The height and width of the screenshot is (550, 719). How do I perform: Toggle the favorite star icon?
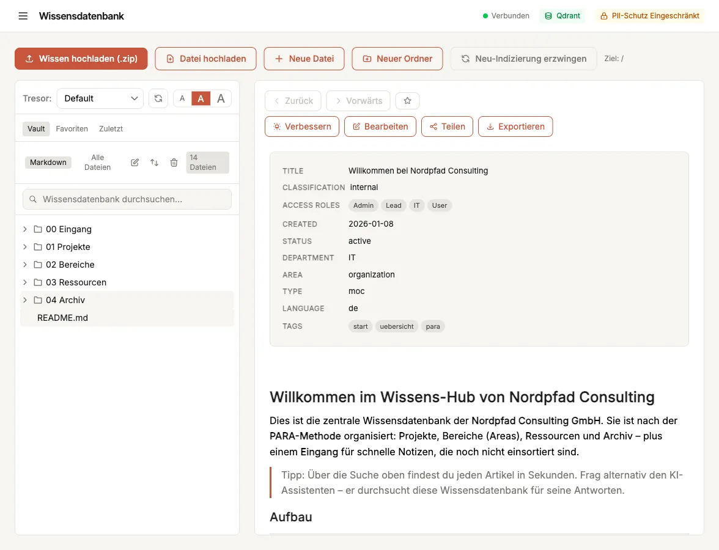[408, 101]
